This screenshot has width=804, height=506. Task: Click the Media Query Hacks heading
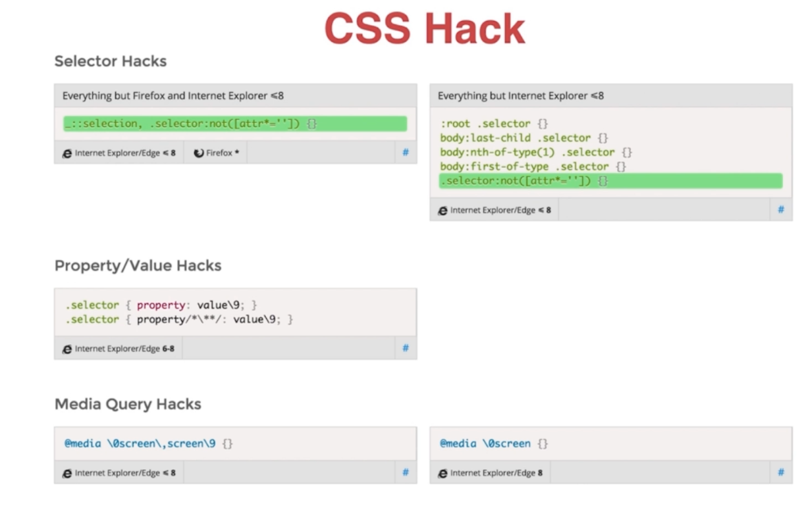pyautogui.click(x=128, y=404)
